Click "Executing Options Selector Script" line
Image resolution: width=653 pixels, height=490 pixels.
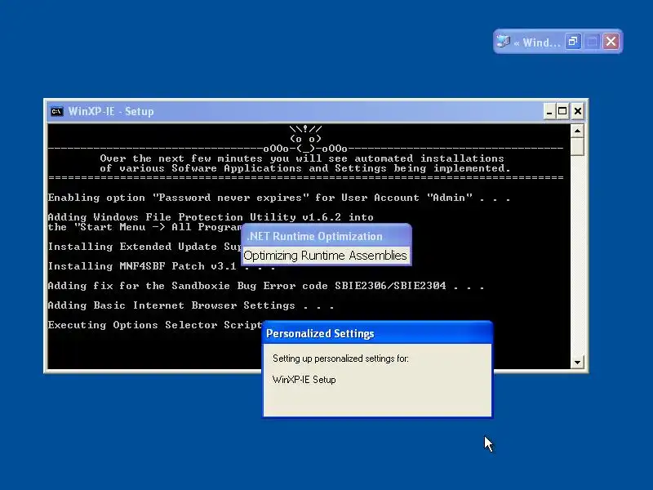(x=155, y=325)
